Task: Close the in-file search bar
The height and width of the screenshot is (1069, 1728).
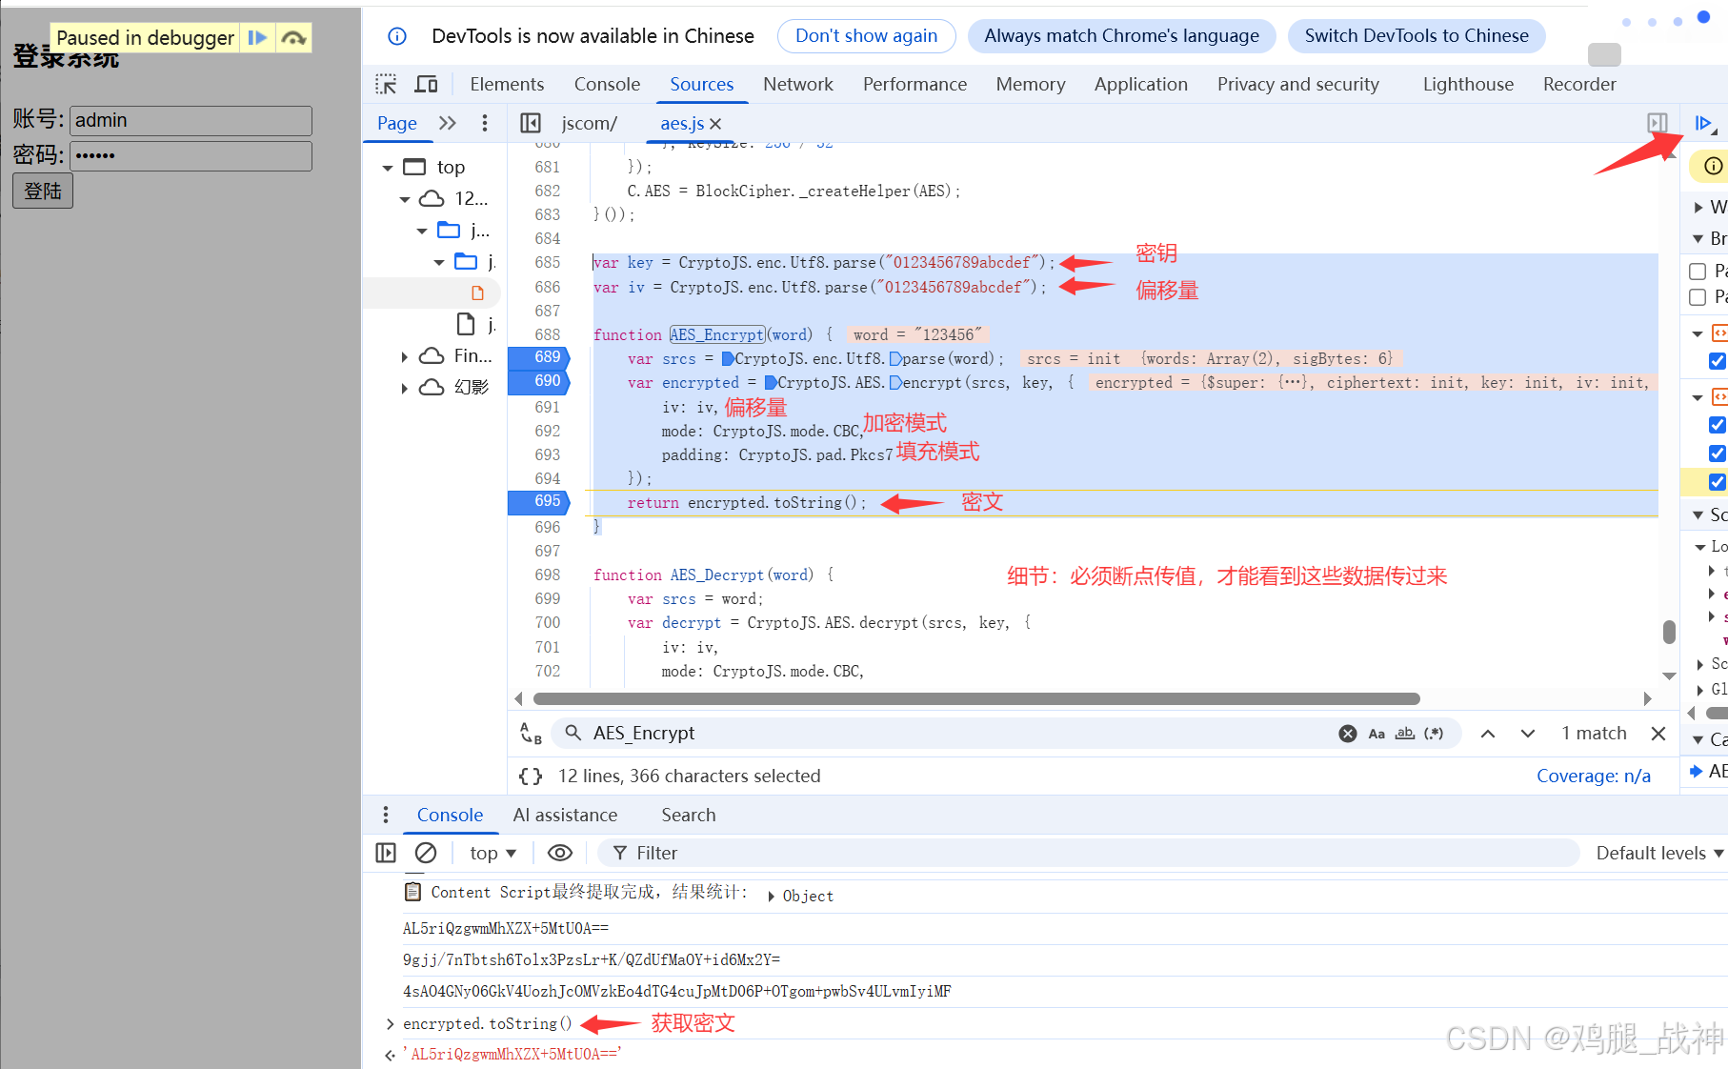Action: [x=1658, y=733]
